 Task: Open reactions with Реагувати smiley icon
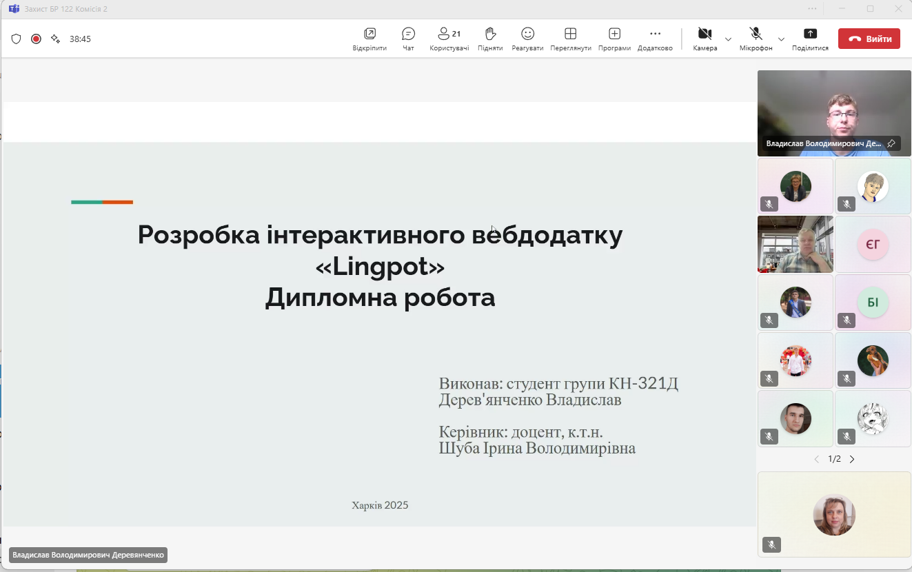click(x=527, y=39)
